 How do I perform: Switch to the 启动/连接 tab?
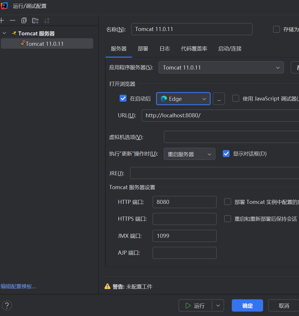coord(230,49)
